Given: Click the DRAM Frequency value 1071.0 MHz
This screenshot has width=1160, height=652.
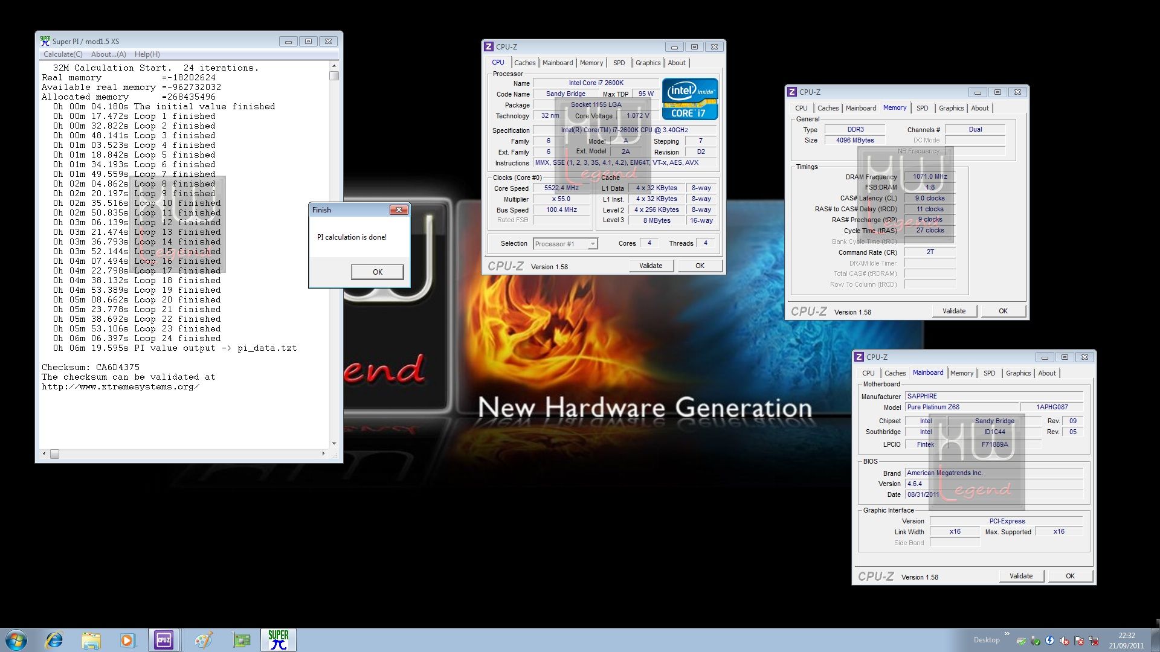Looking at the screenshot, I should 930,177.
